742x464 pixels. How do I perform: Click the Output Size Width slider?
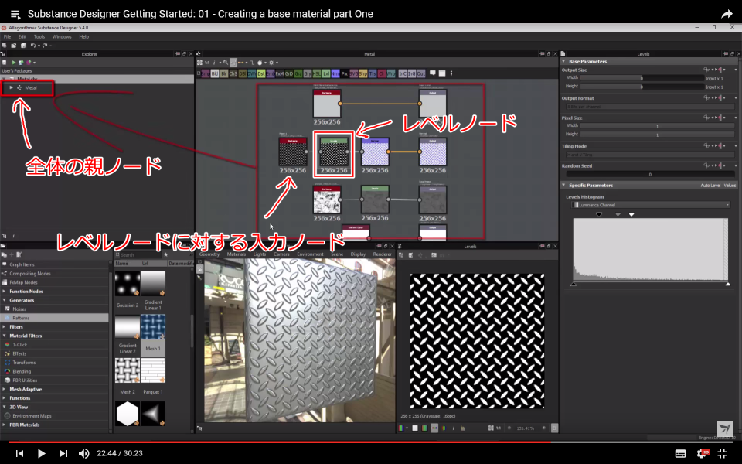[642, 78]
